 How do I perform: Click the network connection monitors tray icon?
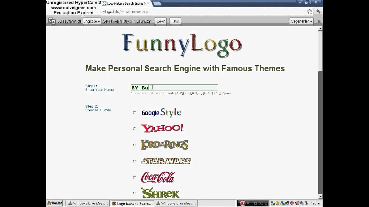tap(287, 203)
